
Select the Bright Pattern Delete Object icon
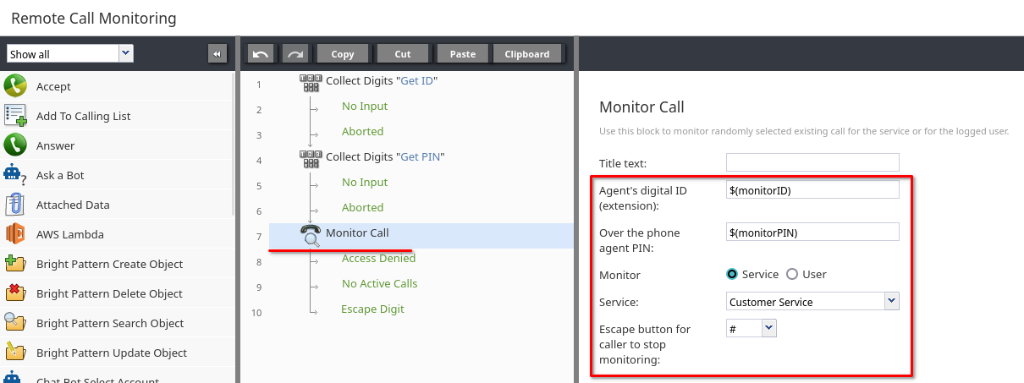[x=15, y=293]
